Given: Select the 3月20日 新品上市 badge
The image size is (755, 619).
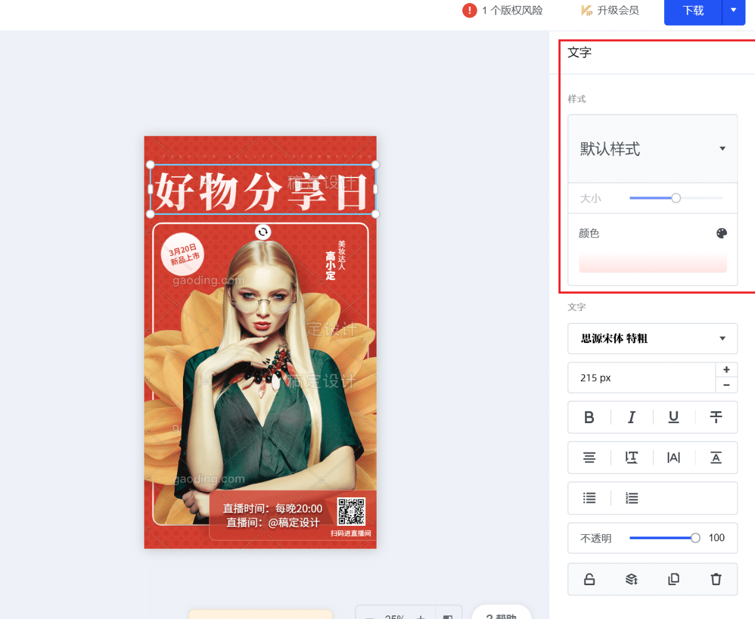Looking at the screenshot, I should (x=184, y=254).
